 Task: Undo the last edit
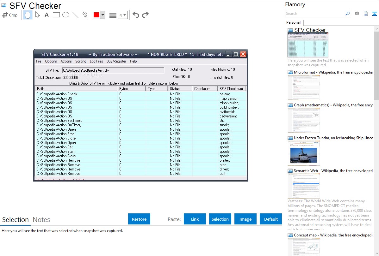136,15
